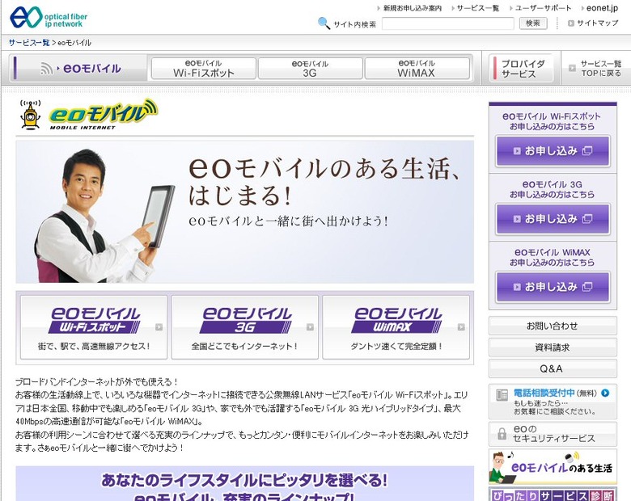Image resolution: width=631 pixels, height=501 pixels.
Task: Click the 資料請求 button
Action: [553, 347]
